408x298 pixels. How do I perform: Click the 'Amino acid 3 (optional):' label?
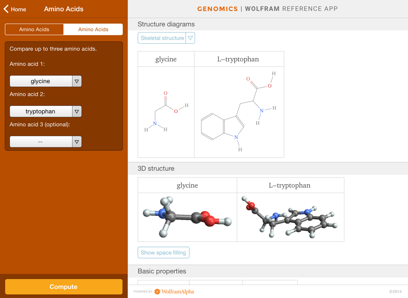point(40,125)
